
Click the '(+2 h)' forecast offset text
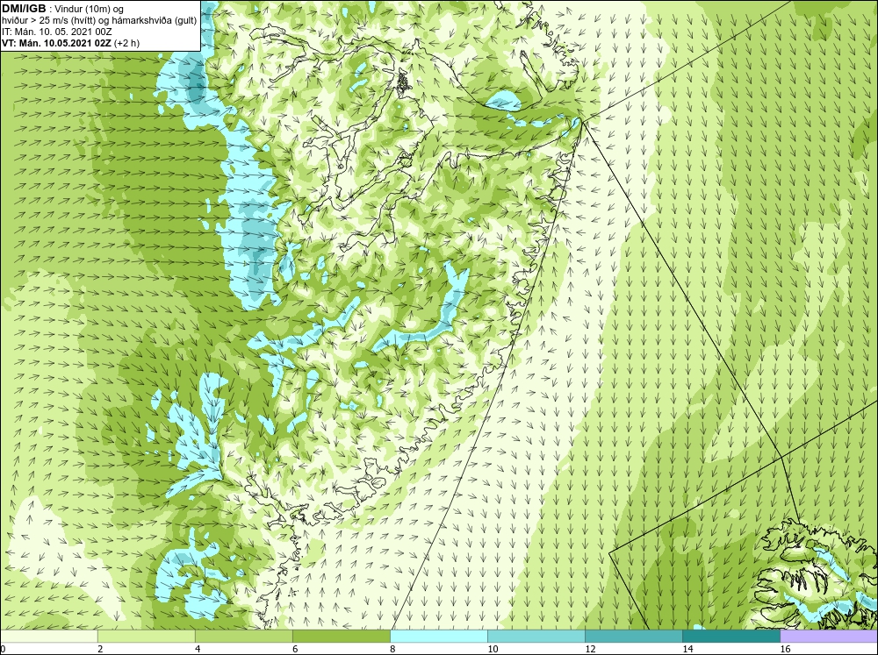coord(126,43)
